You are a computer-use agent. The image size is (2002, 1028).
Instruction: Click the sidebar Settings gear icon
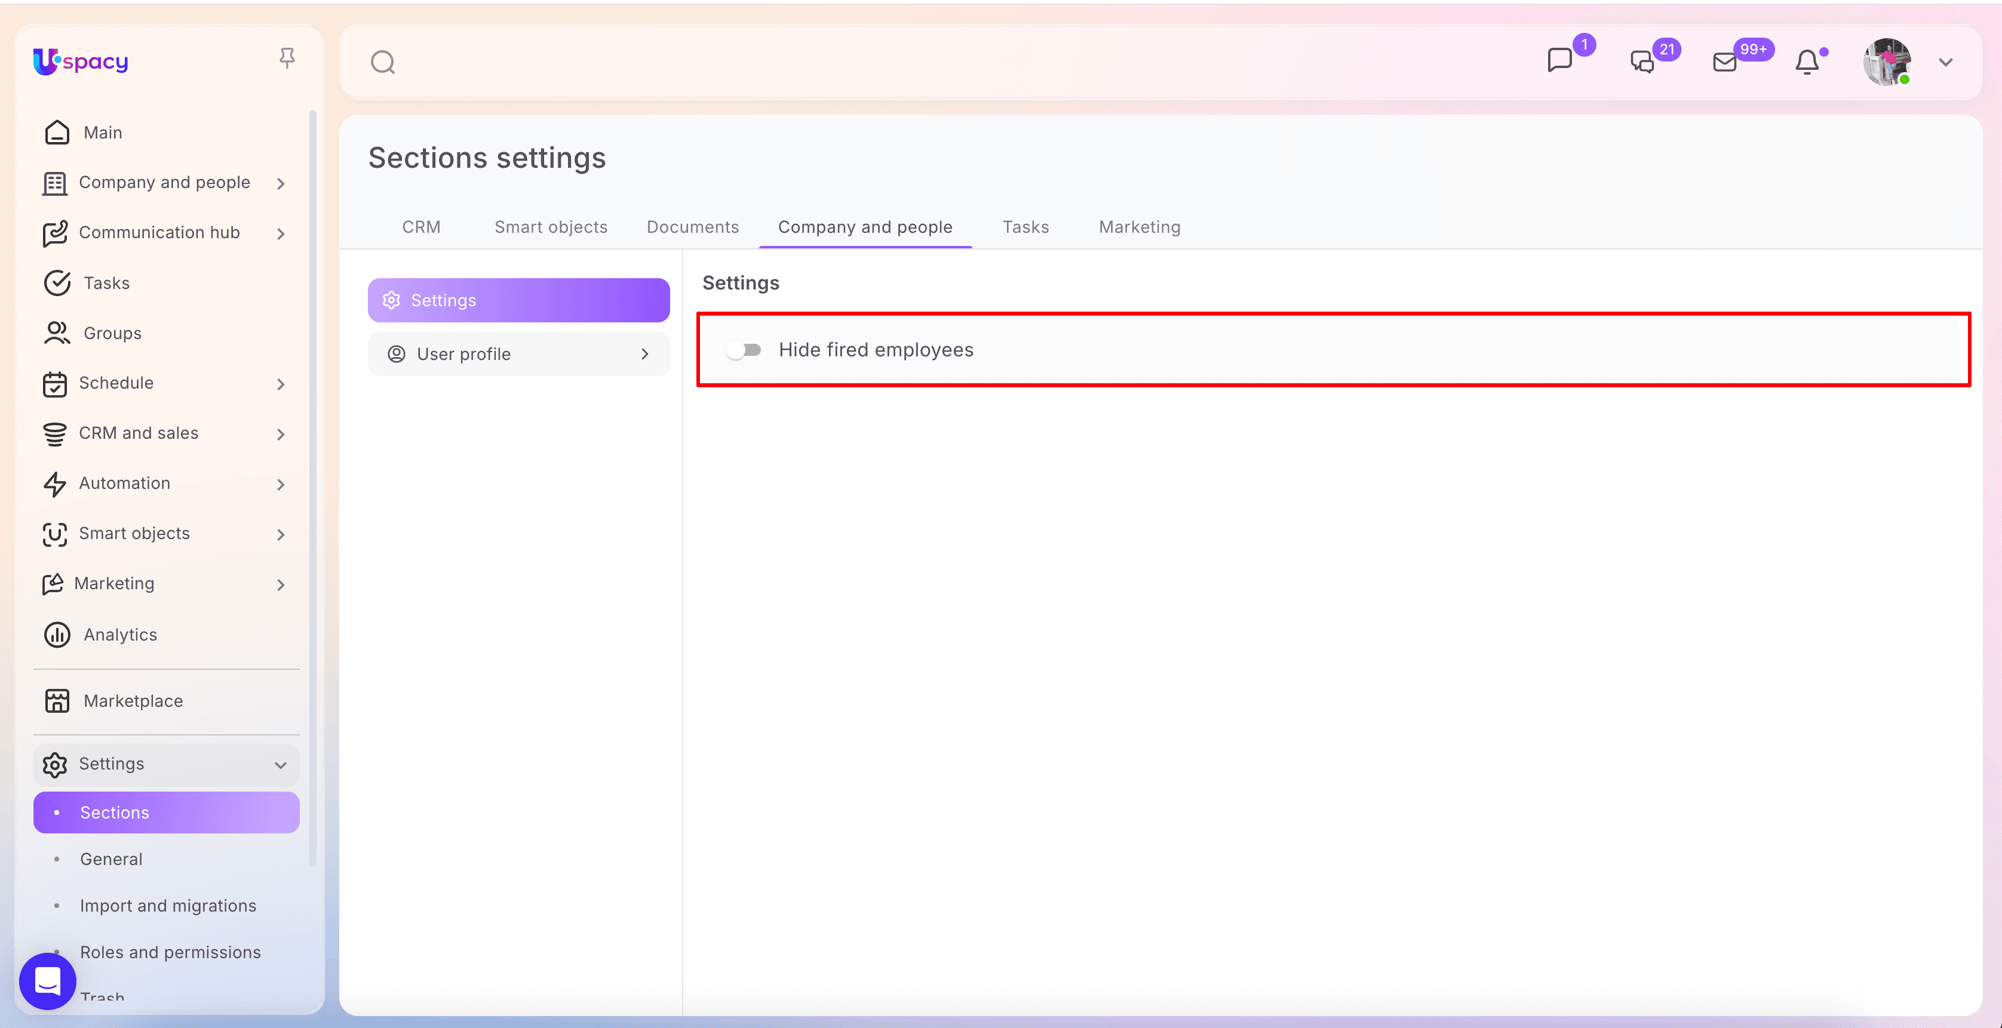coord(54,765)
